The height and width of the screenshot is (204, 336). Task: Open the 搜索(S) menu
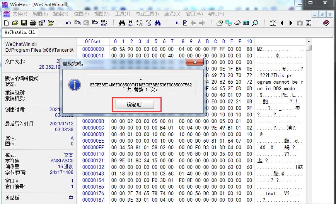click(x=61, y=14)
